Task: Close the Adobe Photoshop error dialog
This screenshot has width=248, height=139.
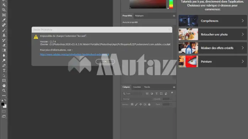Action: pyautogui.click(x=169, y=29)
